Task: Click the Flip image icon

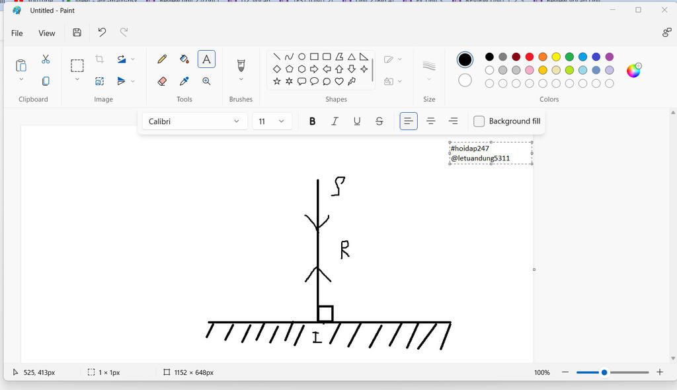Action: 122,81
